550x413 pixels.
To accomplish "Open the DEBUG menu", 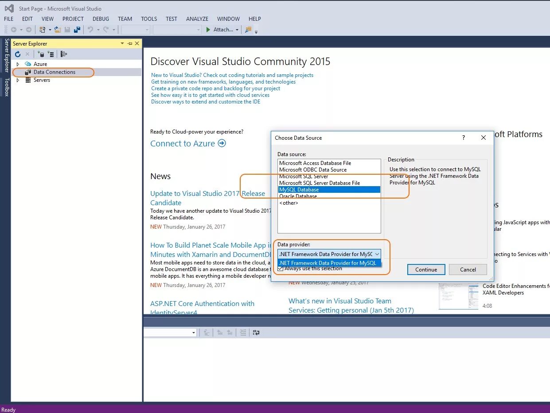I will click(x=101, y=19).
